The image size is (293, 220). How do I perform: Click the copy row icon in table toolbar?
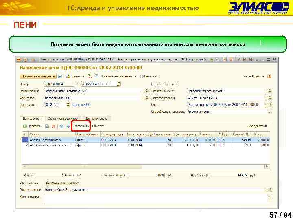point(47,126)
